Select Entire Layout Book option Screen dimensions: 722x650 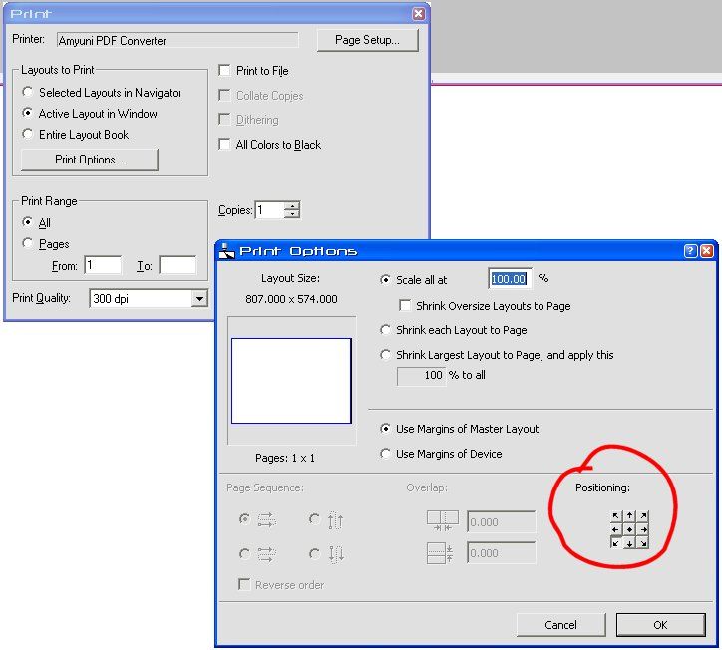coord(28,134)
